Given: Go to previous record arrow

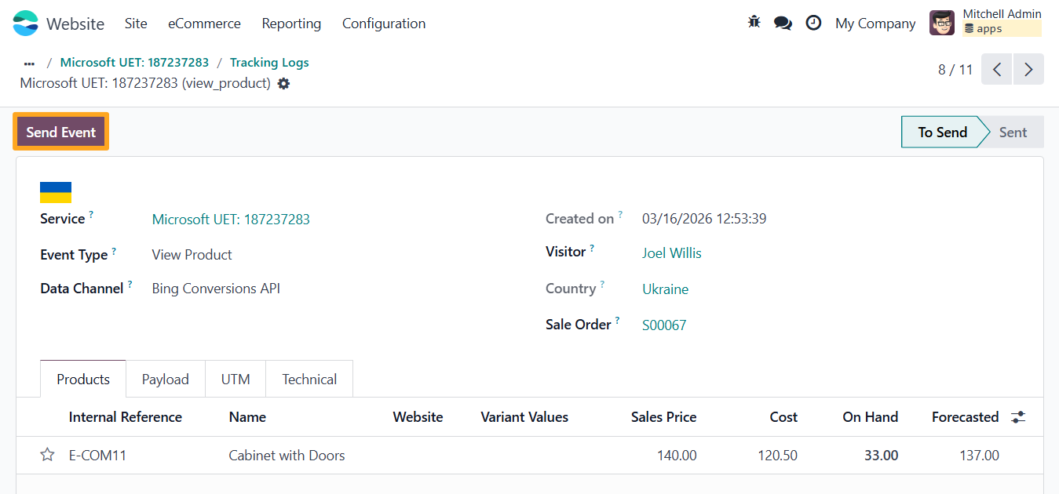Looking at the screenshot, I should tap(997, 69).
